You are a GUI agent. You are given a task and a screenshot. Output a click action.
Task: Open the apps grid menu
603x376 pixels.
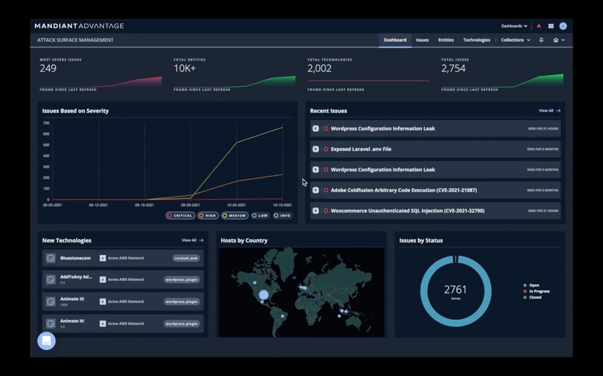(551, 26)
